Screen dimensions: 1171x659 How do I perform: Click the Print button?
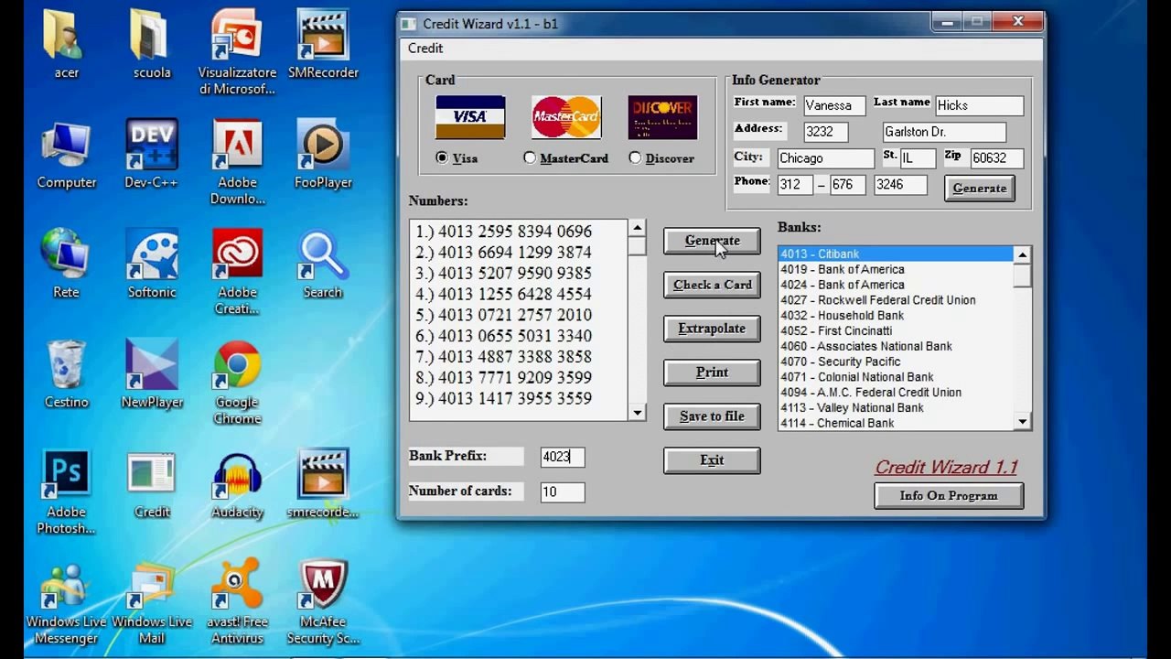pyautogui.click(x=712, y=373)
